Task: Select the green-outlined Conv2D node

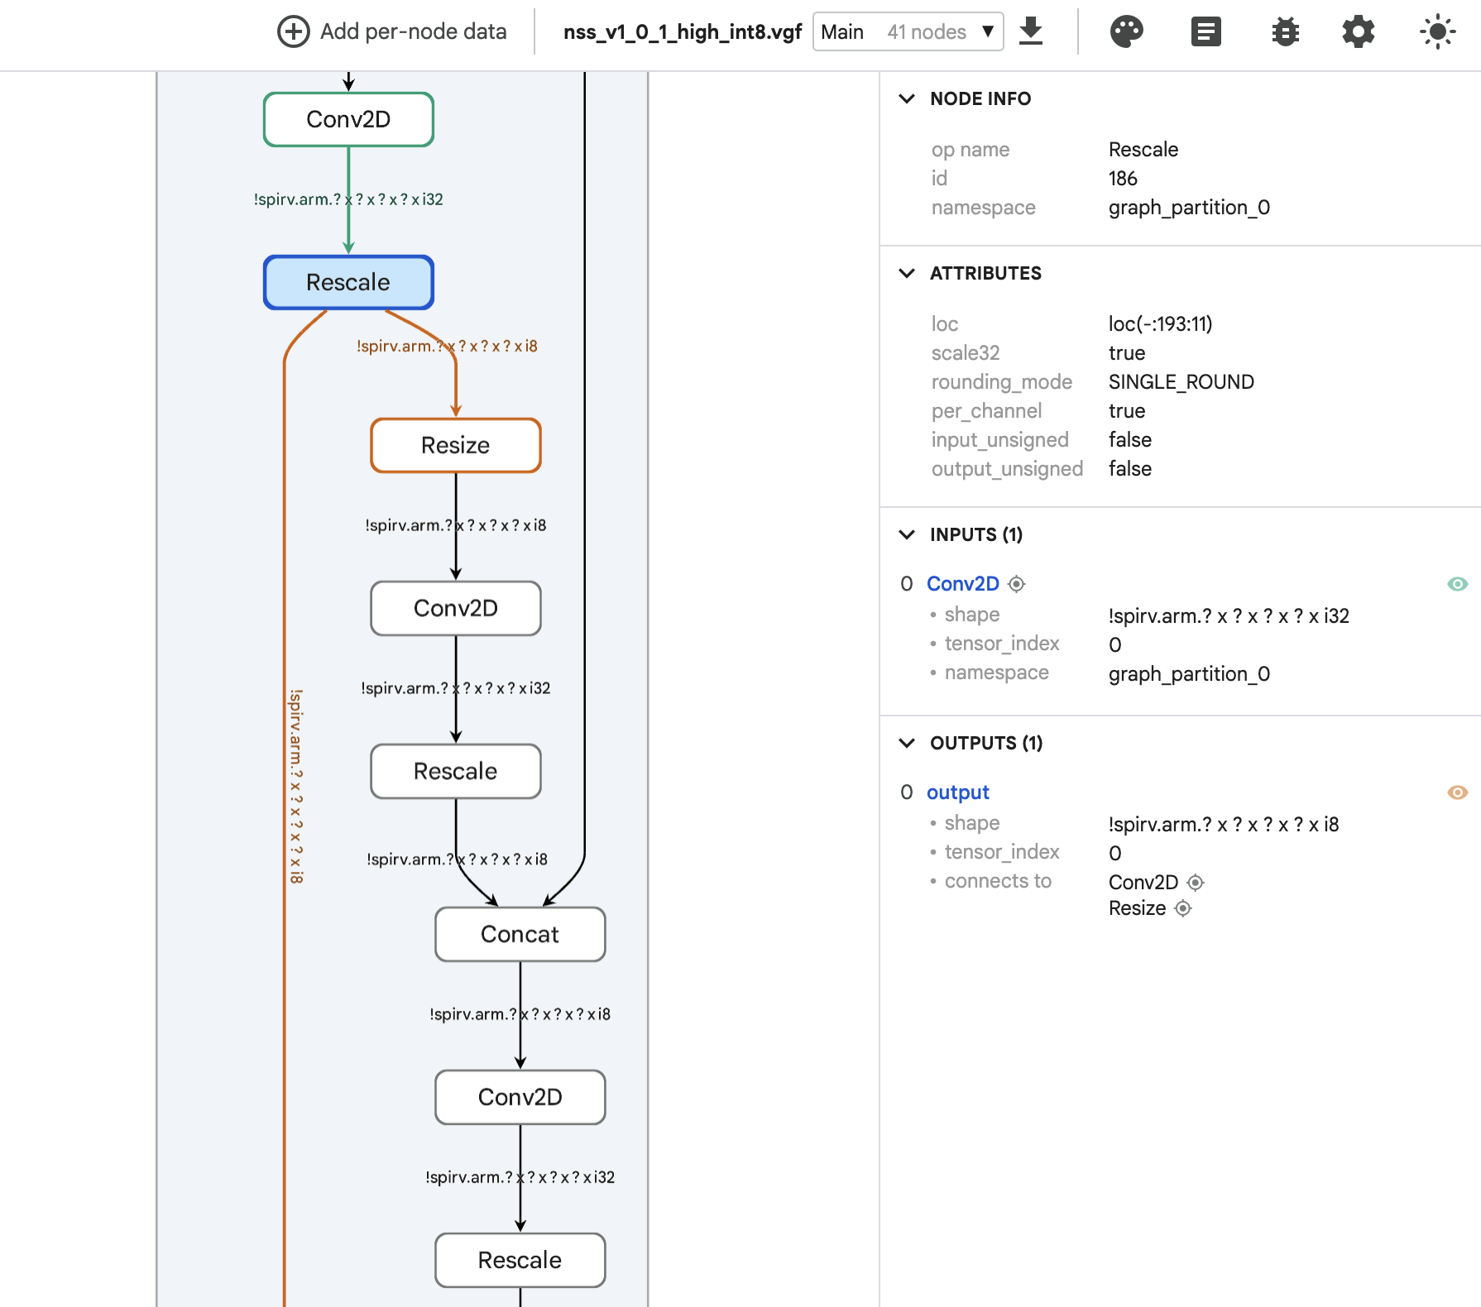Action: pos(348,120)
